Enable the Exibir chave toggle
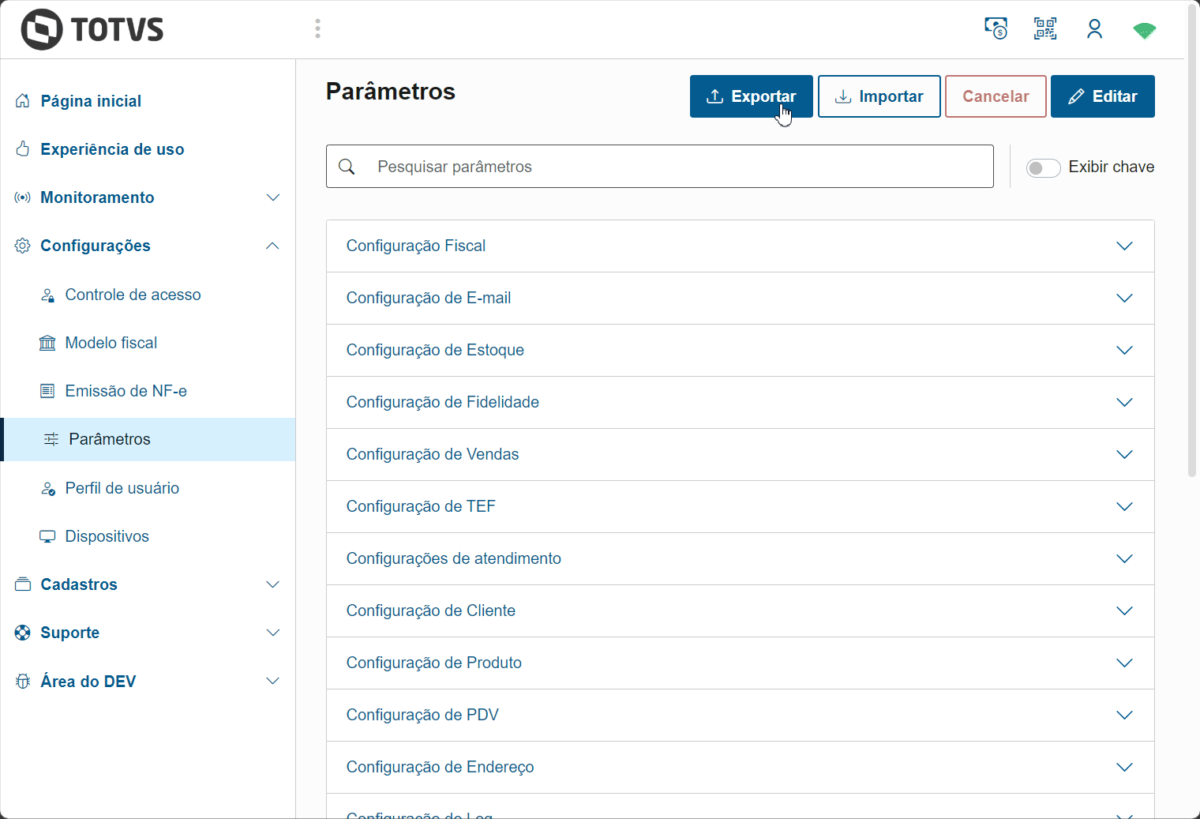Viewport: 1200px width, 819px height. (1043, 167)
